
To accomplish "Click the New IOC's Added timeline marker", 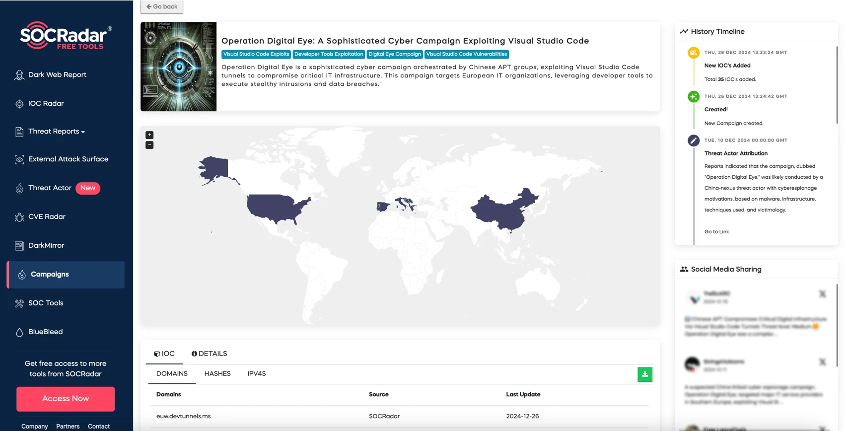I will point(694,53).
